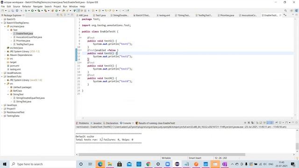This screenshot has width=299, height=168.
Task: Click the Remove Launch X icon in Console
Action: pyautogui.click(x=249, y=123)
